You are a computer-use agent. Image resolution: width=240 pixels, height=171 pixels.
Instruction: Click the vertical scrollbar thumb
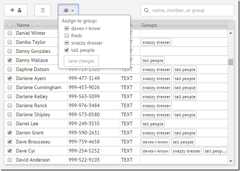pos(231,62)
